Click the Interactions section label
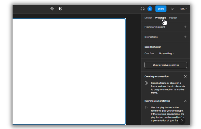Screen dimensions: 201x129 (x=151, y=37)
